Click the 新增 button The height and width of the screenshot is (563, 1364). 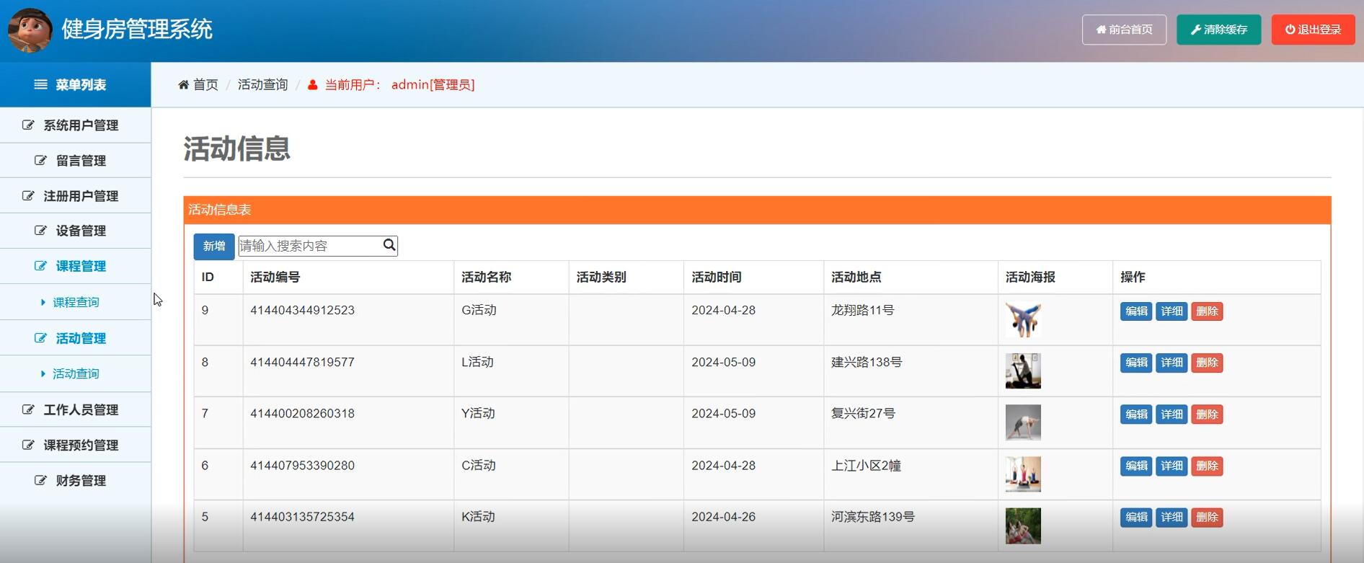pyautogui.click(x=213, y=246)
